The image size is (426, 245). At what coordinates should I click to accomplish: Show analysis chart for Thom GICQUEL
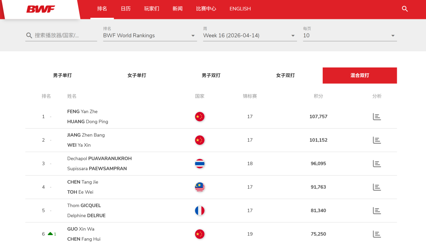point(377,211)
